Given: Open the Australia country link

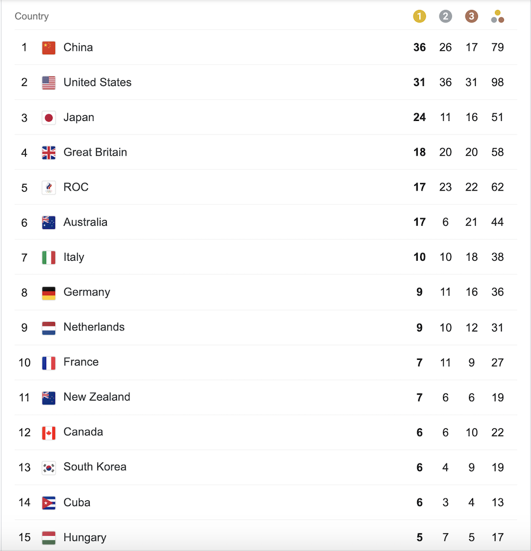Looking at the screenshot, I should click(x=86, y=222).
